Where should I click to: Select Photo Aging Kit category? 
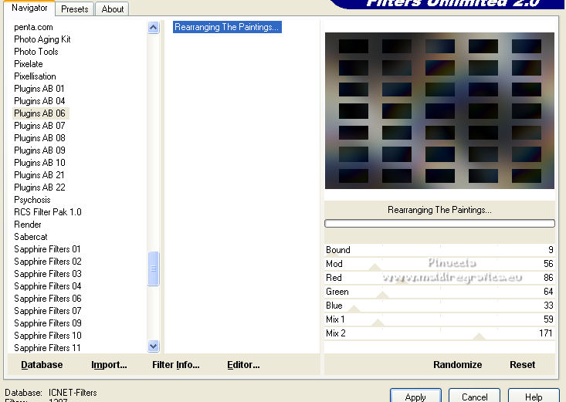tap(42, 39)
